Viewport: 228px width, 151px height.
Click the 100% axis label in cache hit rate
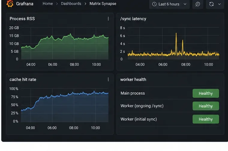point(14,89)
